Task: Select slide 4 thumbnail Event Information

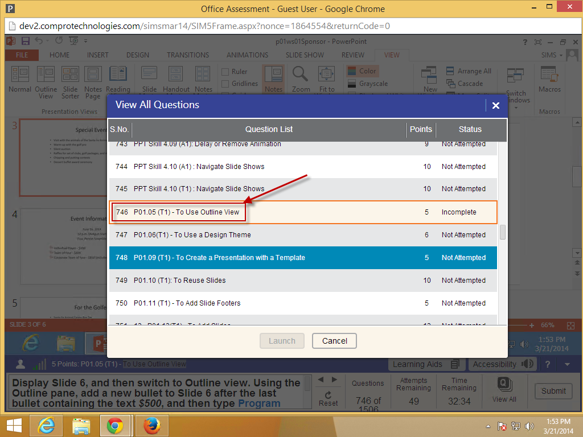Action: tap(63, 247)
